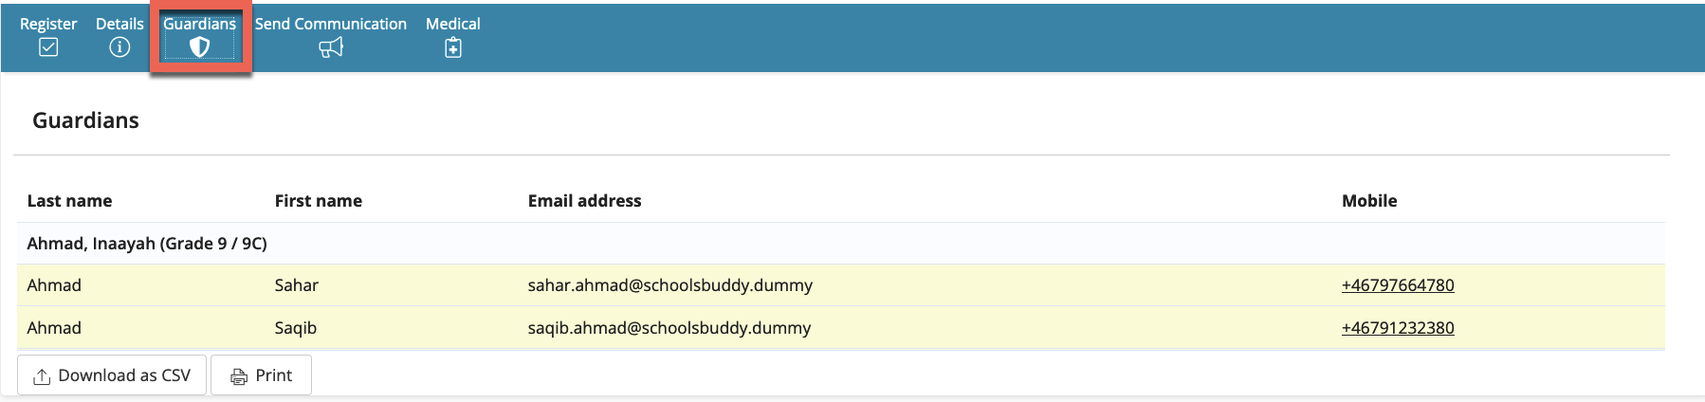
Task: Click the Email address column header
Action: tap(584, 201)
